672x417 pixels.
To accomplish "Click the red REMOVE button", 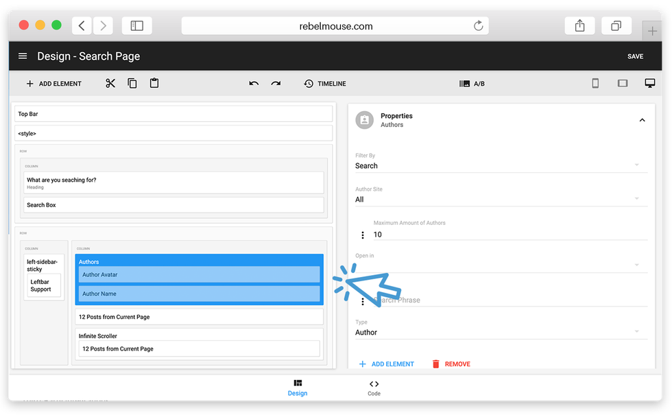I will coord(451,364).
